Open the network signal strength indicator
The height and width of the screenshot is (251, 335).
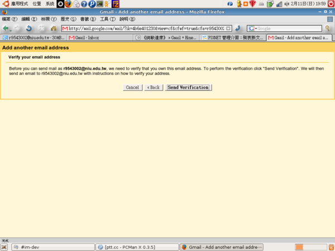pyautogui.click(x=279, y=4)
